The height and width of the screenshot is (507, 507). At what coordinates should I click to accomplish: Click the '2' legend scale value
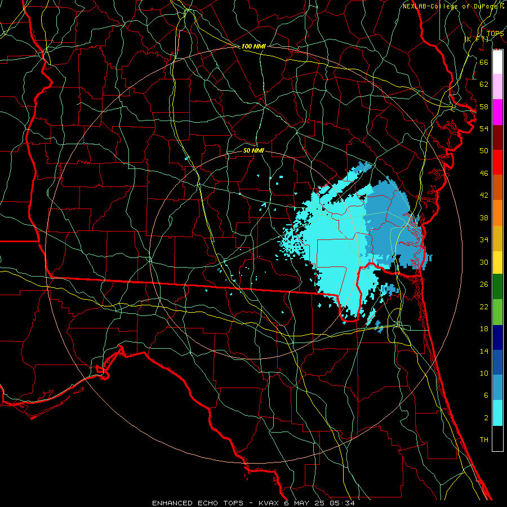click(x=486, y=417)
